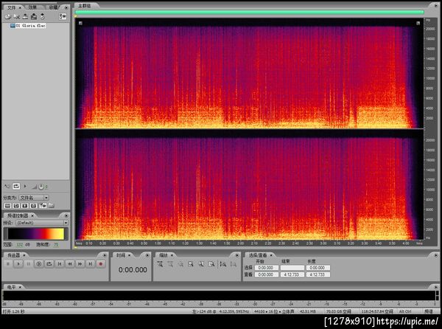
Task: Select the 主群组 tab
Action: point(84,6)
